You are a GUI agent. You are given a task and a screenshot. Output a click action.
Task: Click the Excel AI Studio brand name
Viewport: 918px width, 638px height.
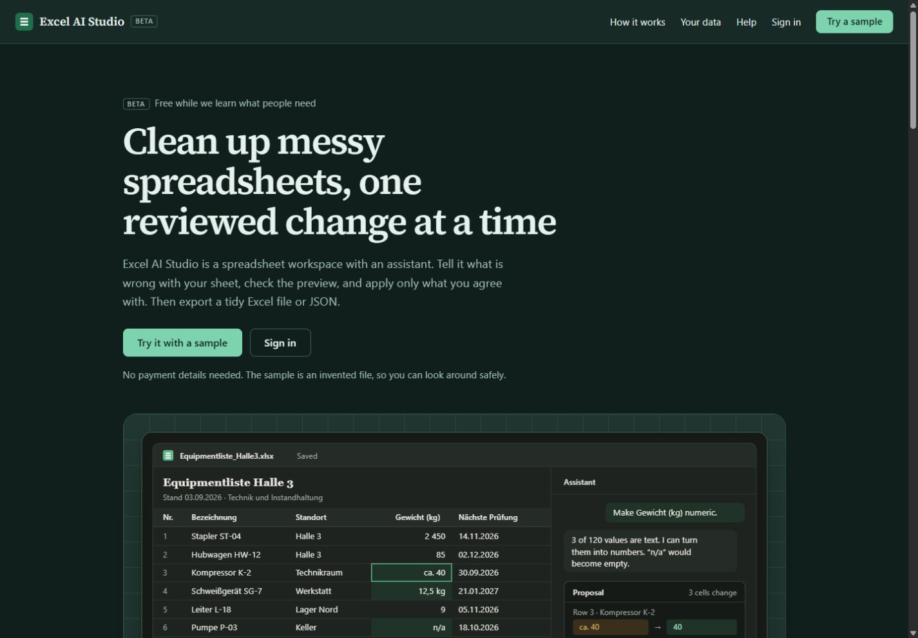[x=82, y=21]
